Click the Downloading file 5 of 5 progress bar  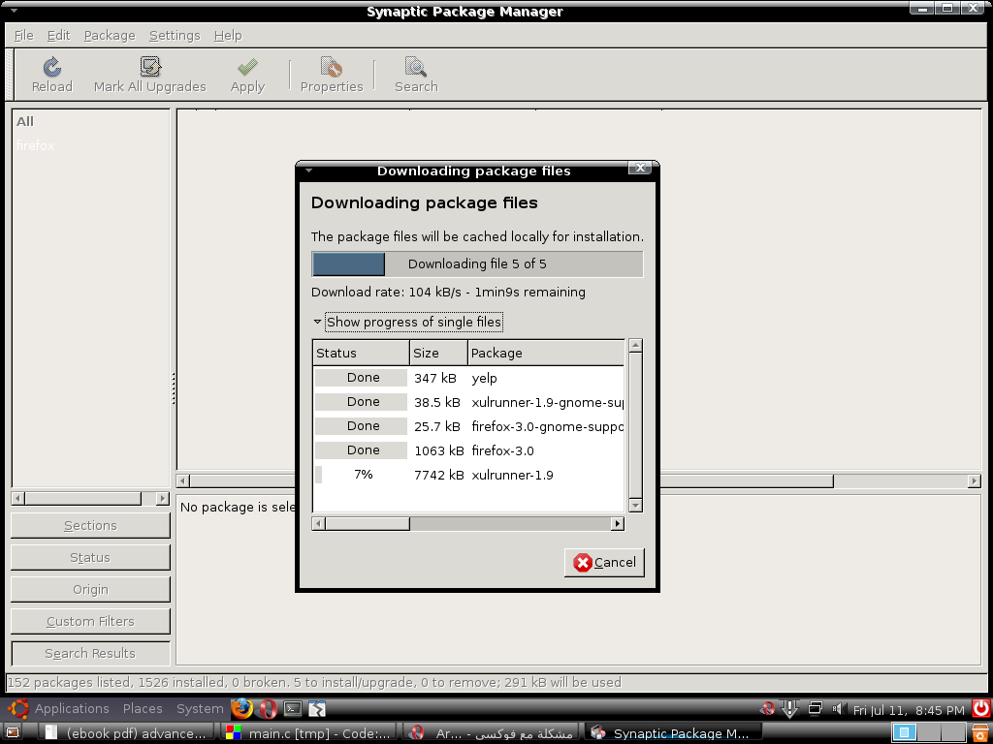[477, 263]
